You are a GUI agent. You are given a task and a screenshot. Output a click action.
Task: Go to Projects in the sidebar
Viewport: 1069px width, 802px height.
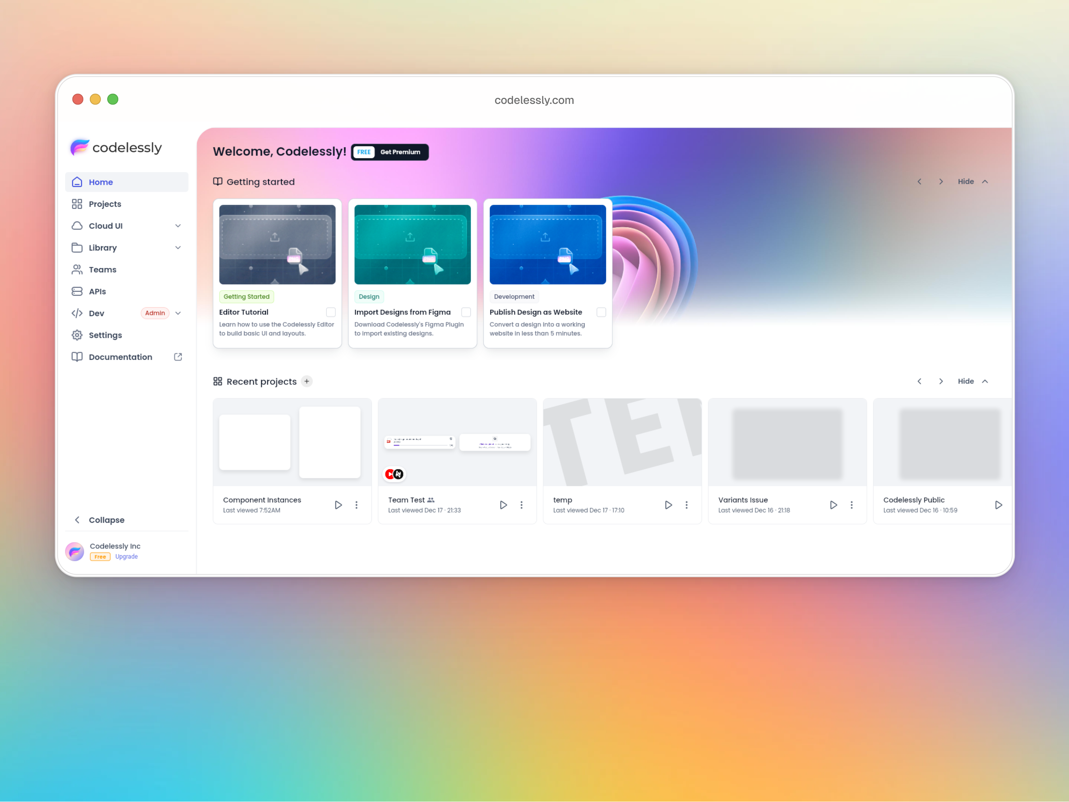point(127,204)
